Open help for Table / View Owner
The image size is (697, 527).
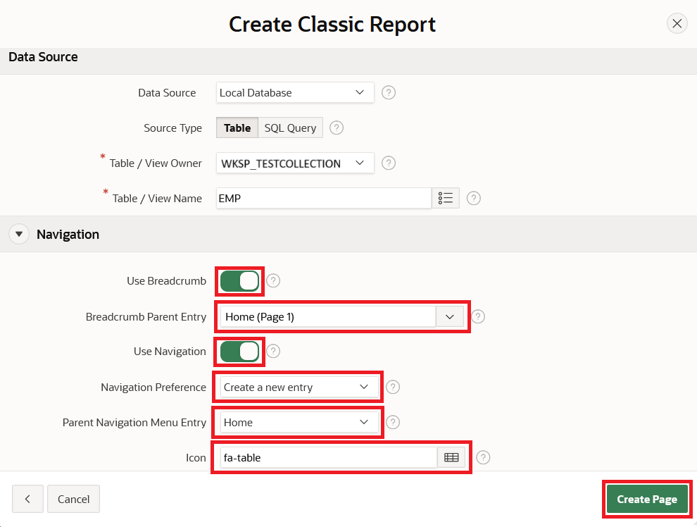tap(389, 163)
